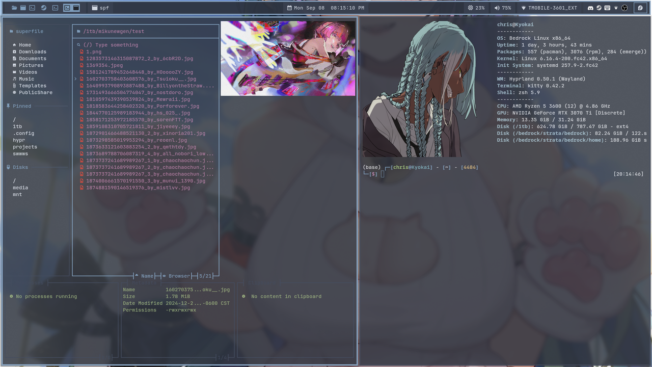Viewport: 652px width, 367px height.
Task: Click the fastfetch character image in terminal
Action: (x=420, y=89)
